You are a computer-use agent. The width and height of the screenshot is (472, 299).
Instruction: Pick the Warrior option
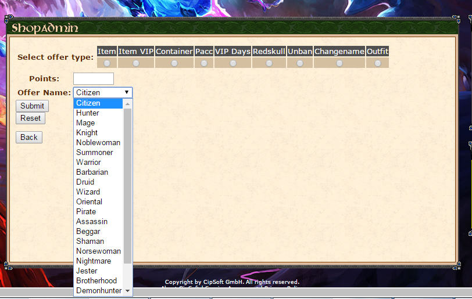[x=98, y=163]
